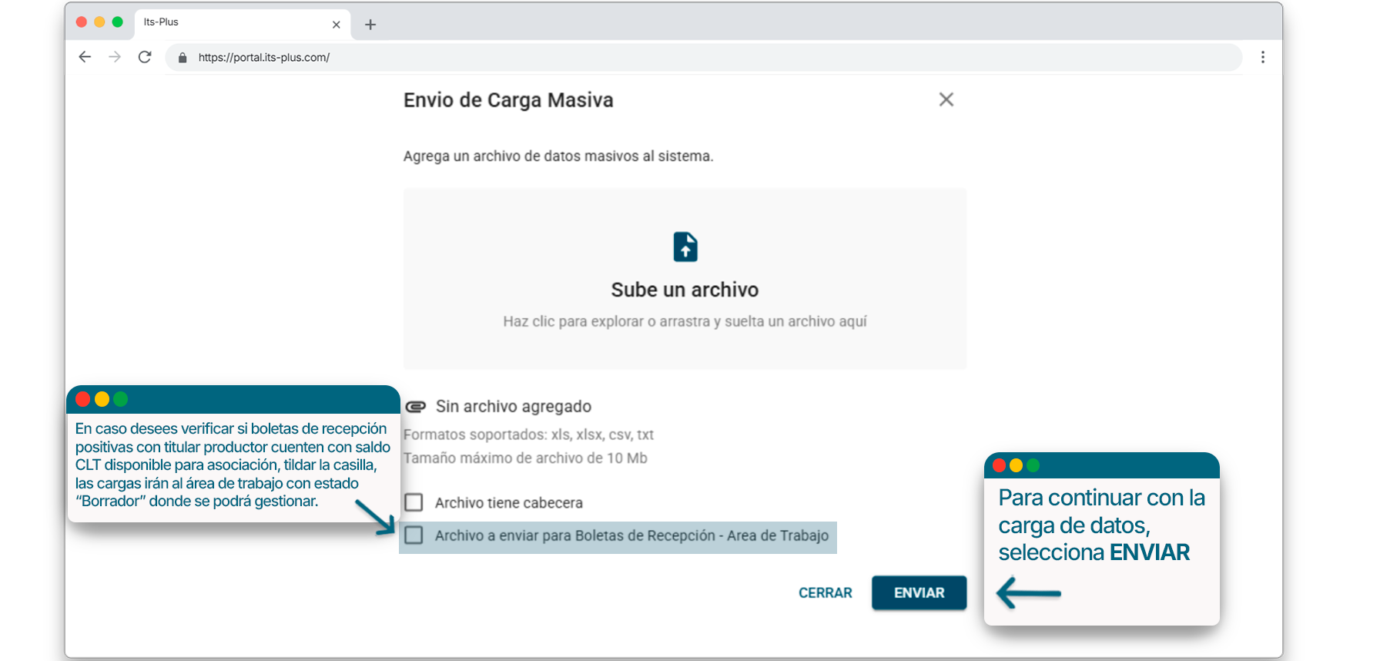Click the browser window's green maximize button

click(117, 22)
